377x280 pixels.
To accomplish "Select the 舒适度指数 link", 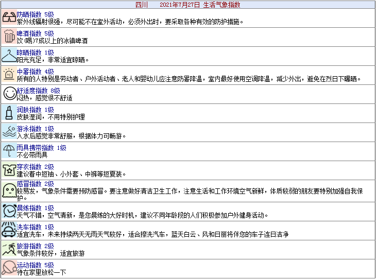I will point(32,91).
